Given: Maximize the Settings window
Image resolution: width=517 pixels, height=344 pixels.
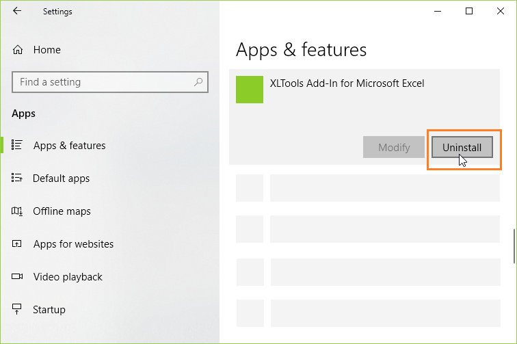Looking at the screenshot, I should (468, 11).
